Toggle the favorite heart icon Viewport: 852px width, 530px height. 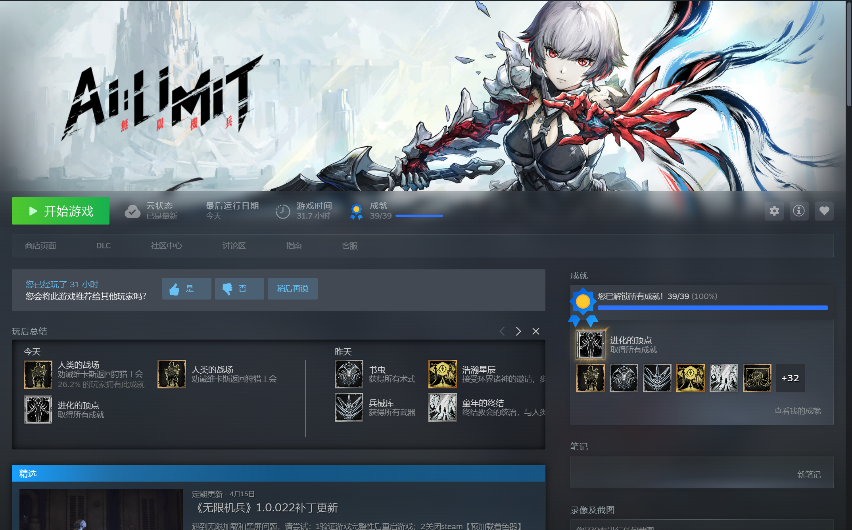[824, 211]
